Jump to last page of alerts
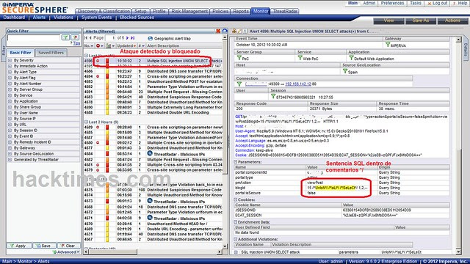This screenshot has width=470, height=264. (x=132, y=38)
